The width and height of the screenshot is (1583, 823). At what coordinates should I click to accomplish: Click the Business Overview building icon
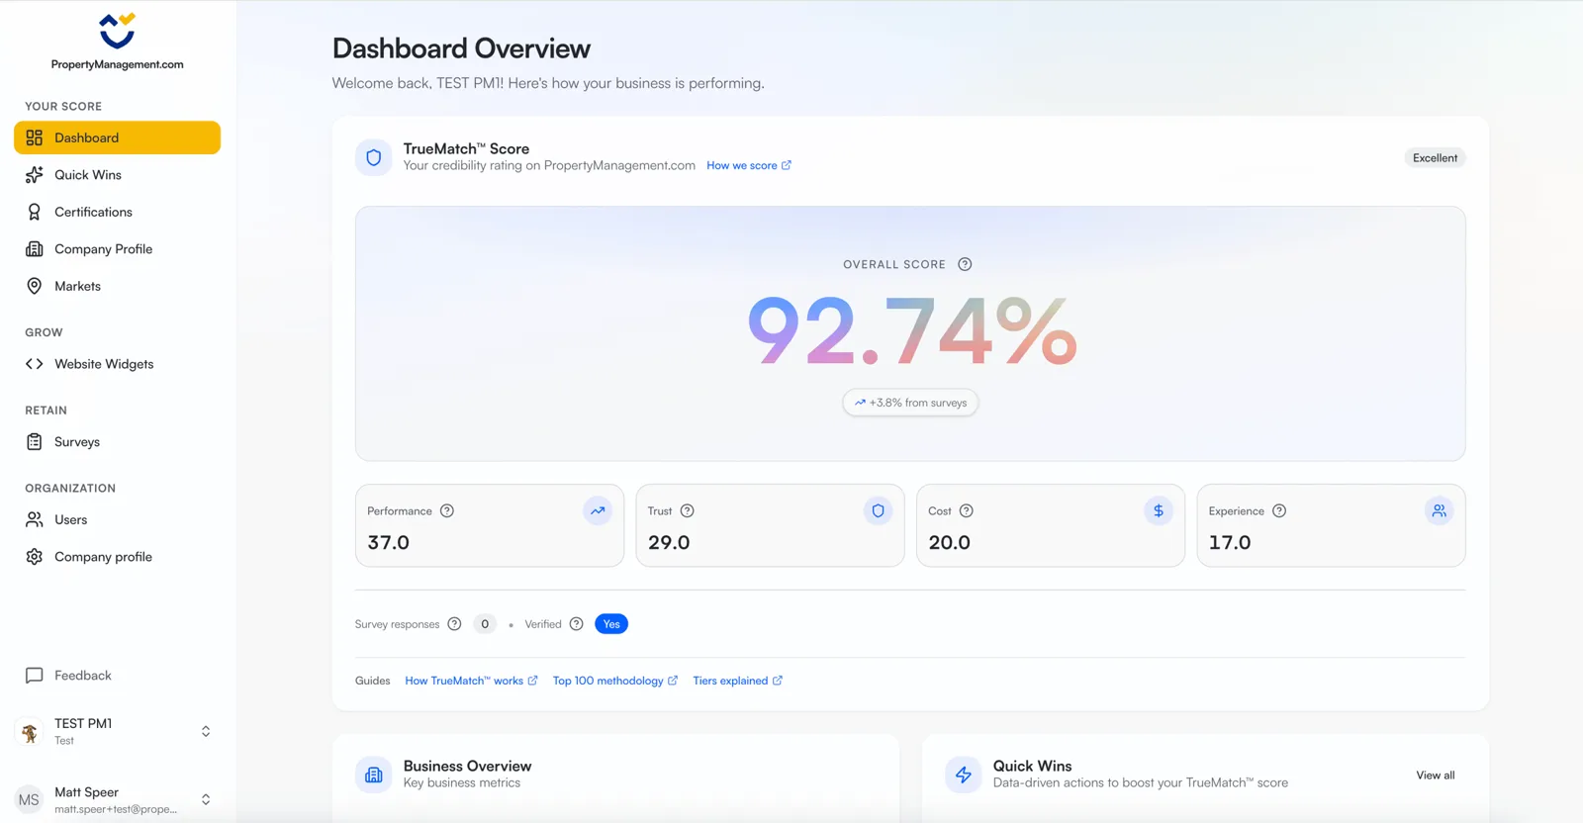pyautogui.click(x=374, y=775)
